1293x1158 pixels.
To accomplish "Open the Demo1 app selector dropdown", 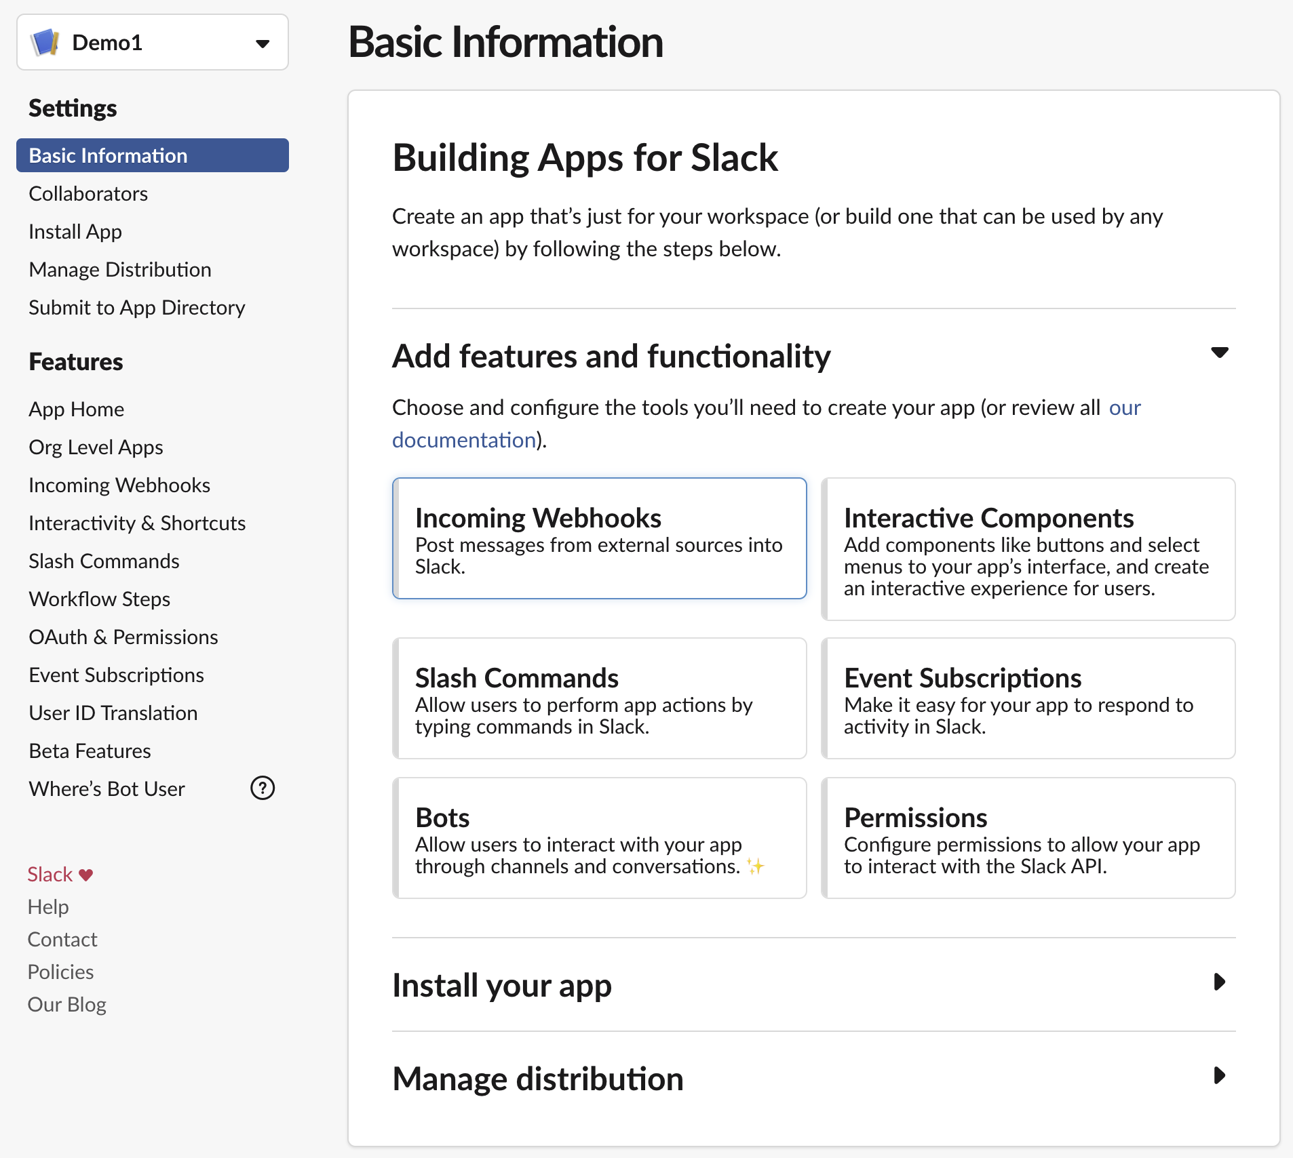I will pyautogui.click(x=153, y=42).
